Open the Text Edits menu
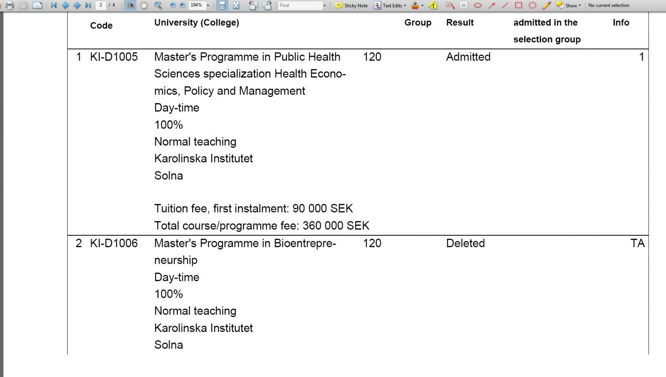The width and height of the screenshot is (666, 377). pyautogui.click(x=390, y=6)
